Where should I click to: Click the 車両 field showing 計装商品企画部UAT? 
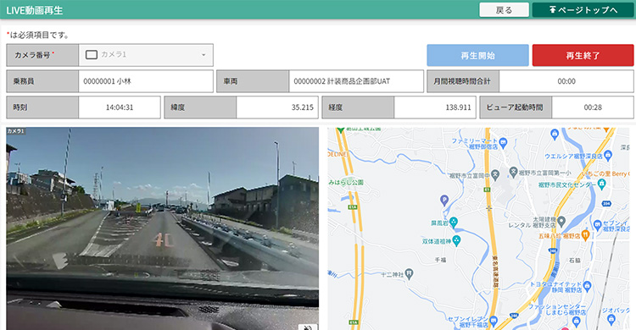356,81
